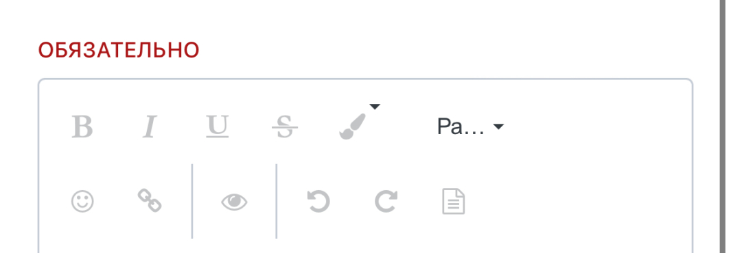
Task: Click the document page icon
Action: [454, 202]
